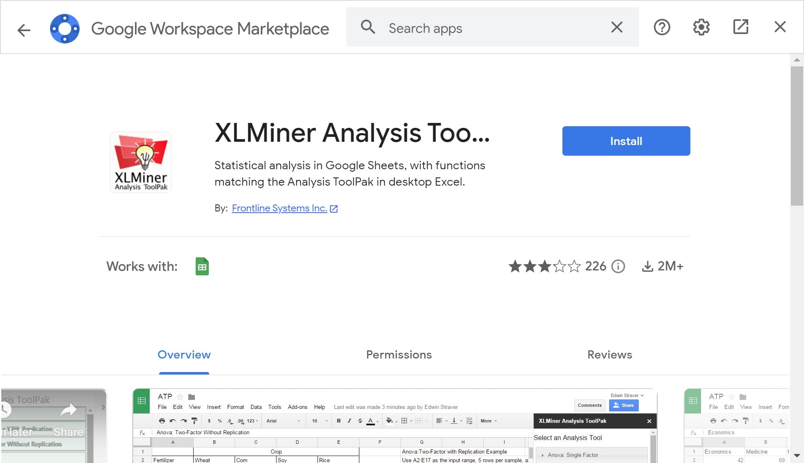The width and height of the screenshot is (804, 463).
Task: Click the back arrow icon
Action: (24, 30)
